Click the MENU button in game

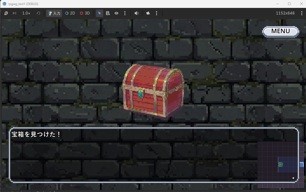281,31
